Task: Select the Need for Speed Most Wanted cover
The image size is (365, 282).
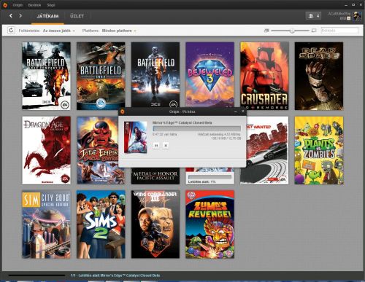Action: [x=267, y=150]
